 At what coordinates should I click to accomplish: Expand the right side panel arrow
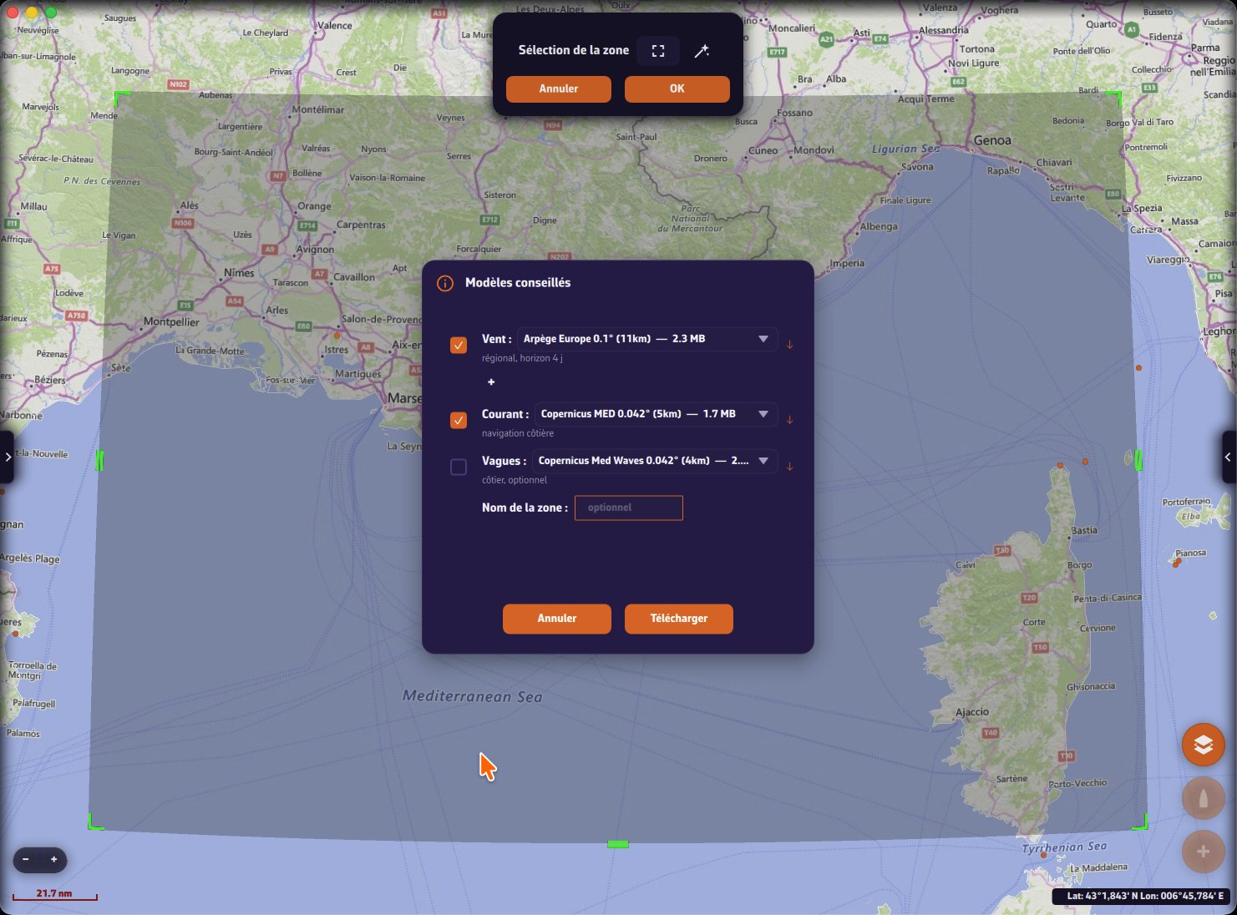pos(1229,457)
